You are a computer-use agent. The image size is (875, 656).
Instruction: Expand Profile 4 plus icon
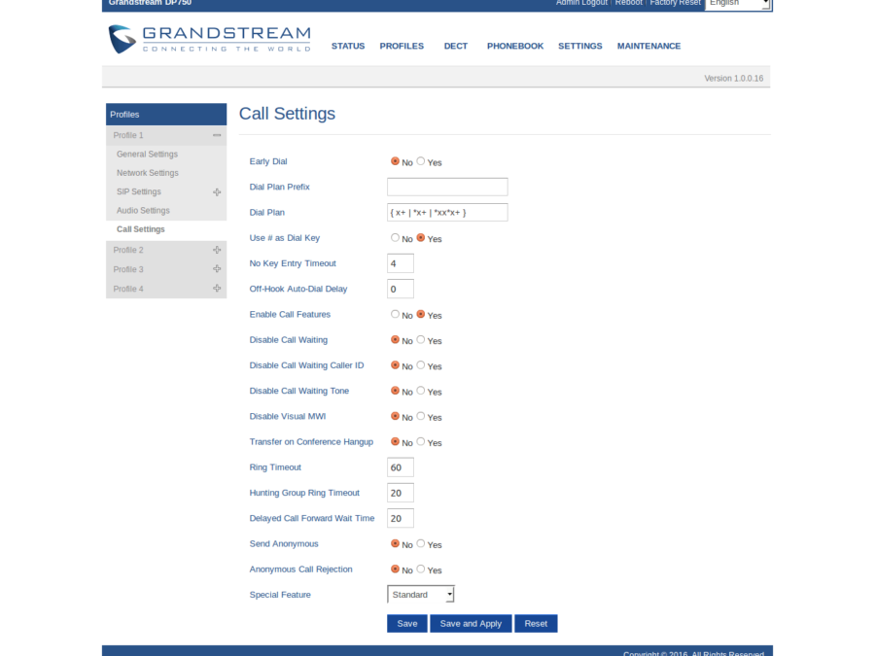point(217,289)
